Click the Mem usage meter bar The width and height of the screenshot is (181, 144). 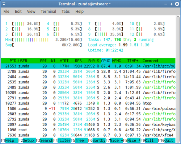click(43, 40)
